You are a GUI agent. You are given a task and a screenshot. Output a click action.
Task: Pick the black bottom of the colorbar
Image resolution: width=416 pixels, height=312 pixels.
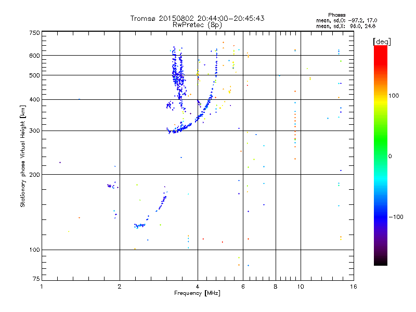381,262
